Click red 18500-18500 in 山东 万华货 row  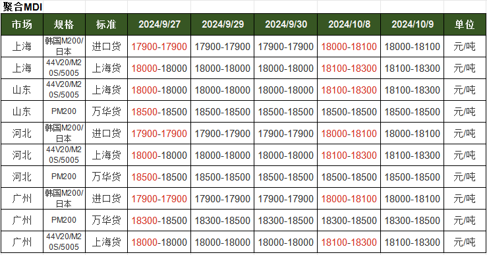pyautogui.click(x=159, y=112)
